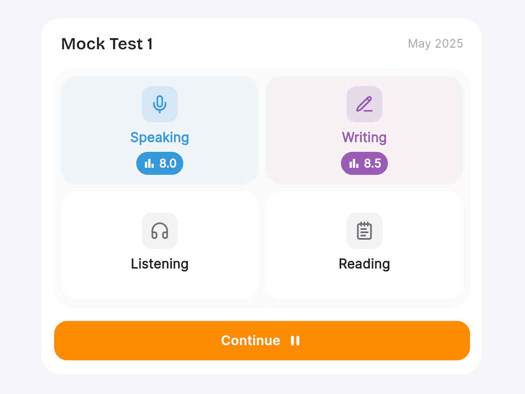Start the Listening section card
Image resolution: width=525 pixels, height=394 pixels.
[160, 245]
